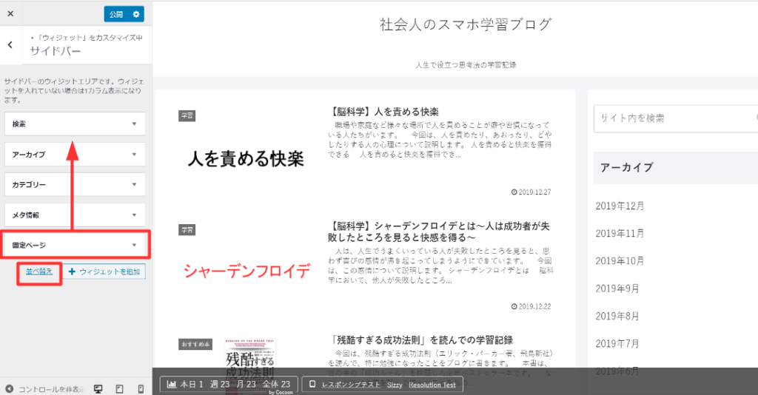
Task: Click the collapse controls arrow icon
Action: pos(9,388)
